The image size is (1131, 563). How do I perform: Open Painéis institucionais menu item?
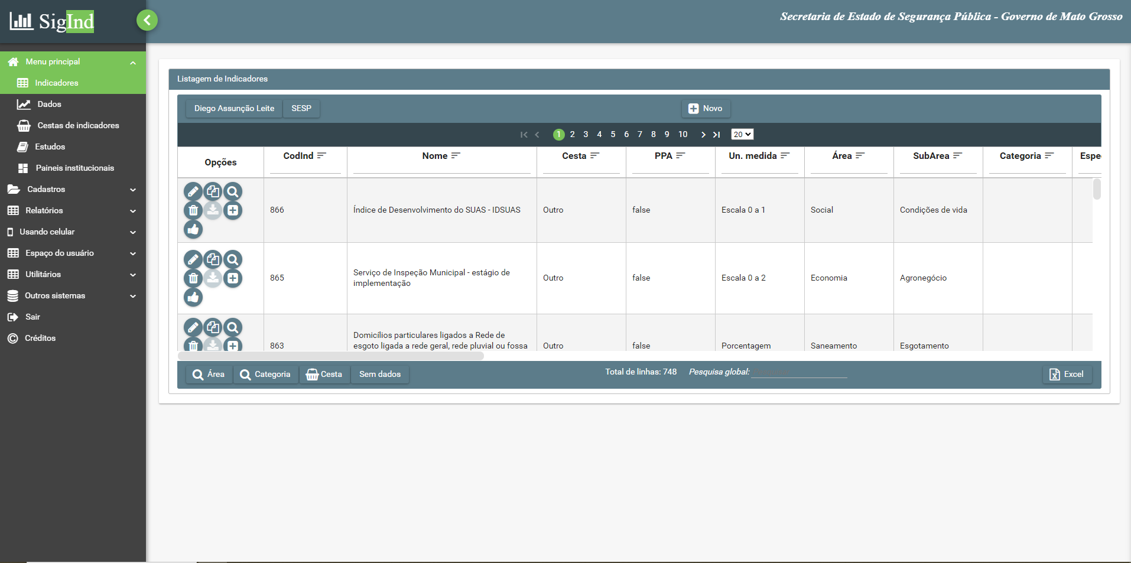point(74,168)
